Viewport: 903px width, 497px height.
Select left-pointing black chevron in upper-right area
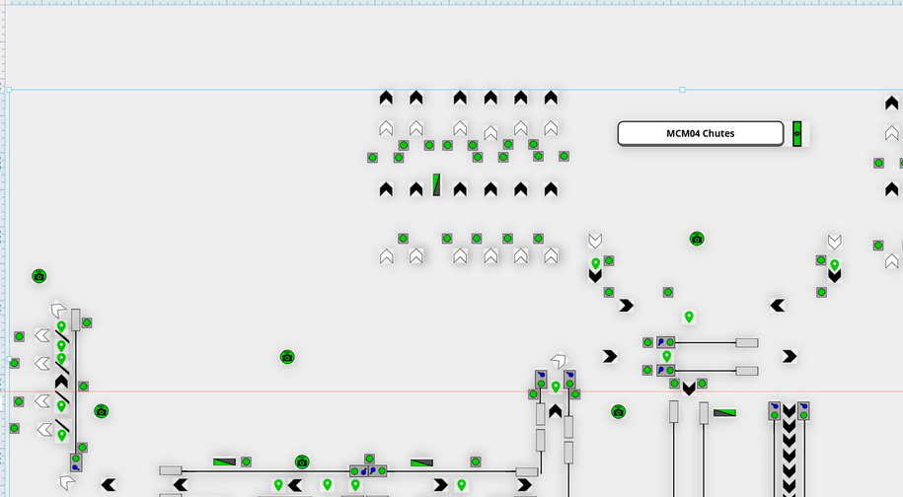click(778, 306)
